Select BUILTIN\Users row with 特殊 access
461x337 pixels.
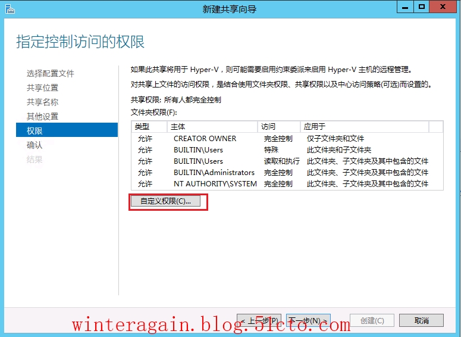click(287, 150)
